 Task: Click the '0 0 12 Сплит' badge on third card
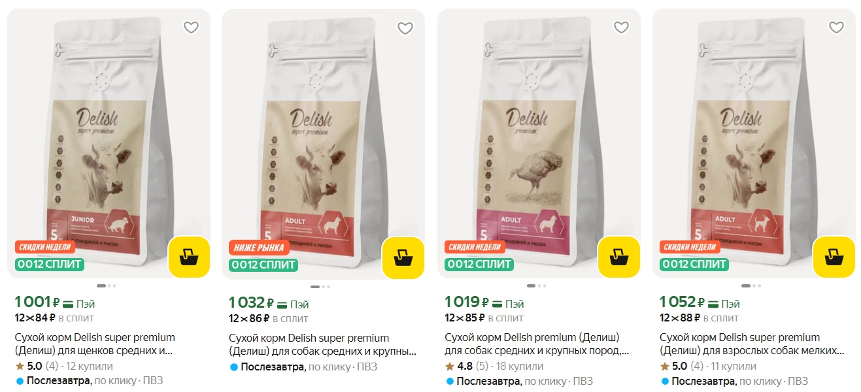click(479, 265)
